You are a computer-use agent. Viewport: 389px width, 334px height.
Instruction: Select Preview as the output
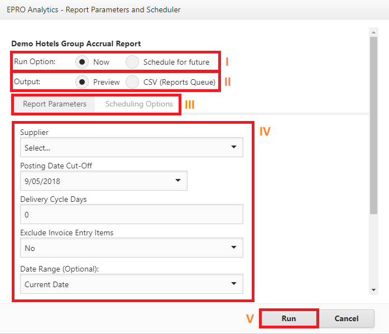pyautogui.click(x=83, y=82)
